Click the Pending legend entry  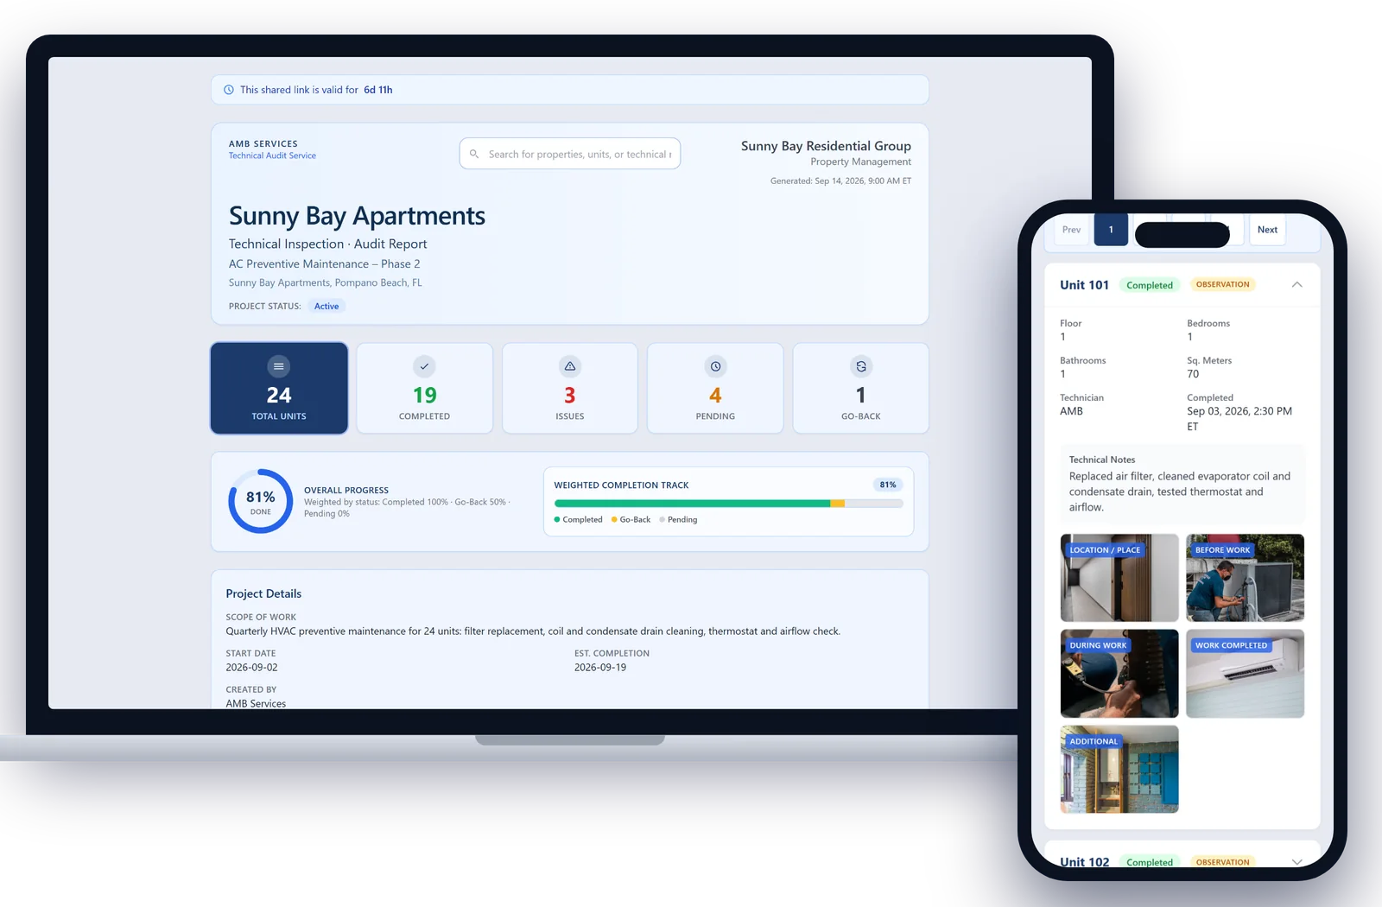[678, 519]
